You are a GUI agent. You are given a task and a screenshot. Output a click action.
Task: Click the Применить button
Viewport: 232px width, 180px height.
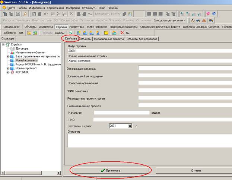click(110, 171)
